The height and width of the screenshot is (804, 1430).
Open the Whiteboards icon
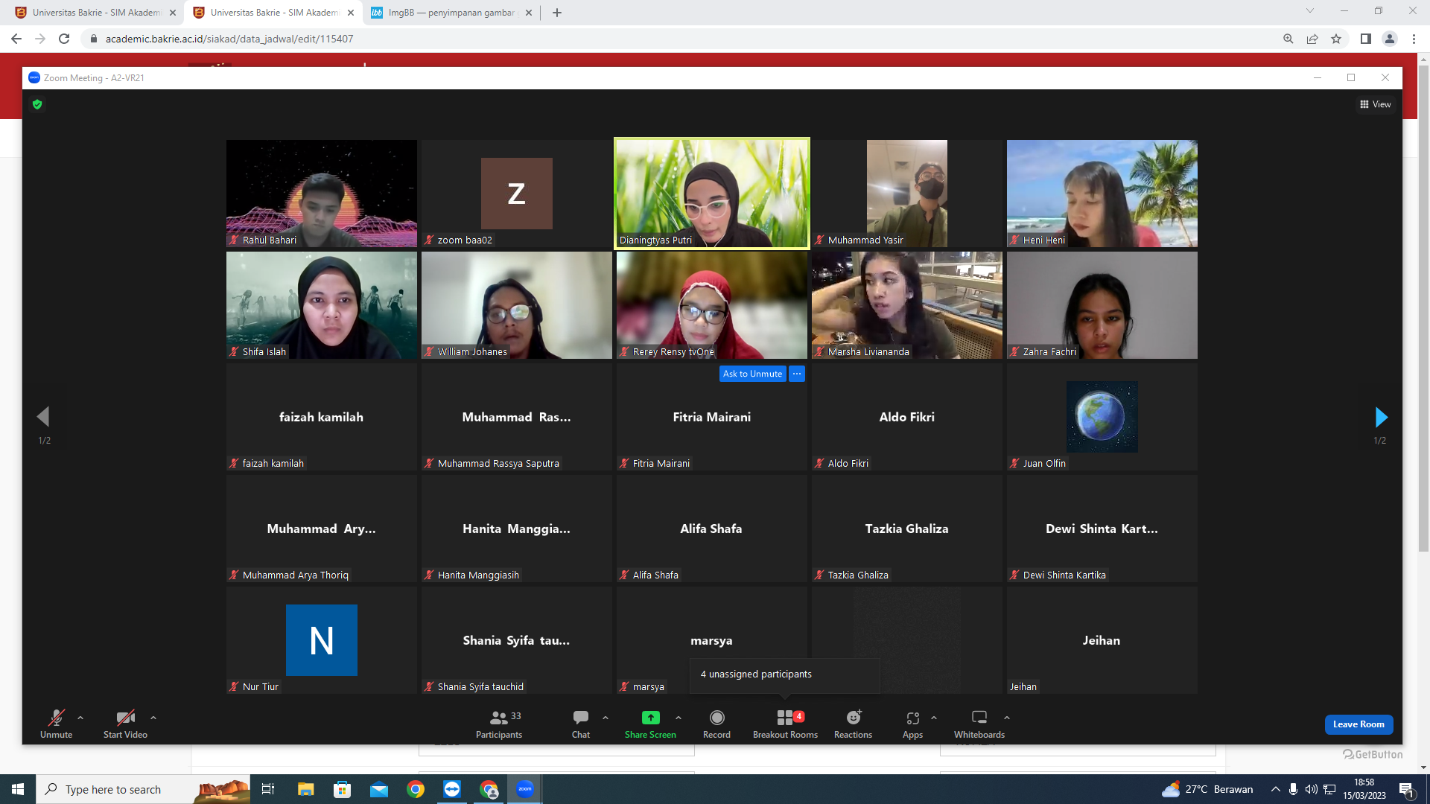click(x=979, y=718)
